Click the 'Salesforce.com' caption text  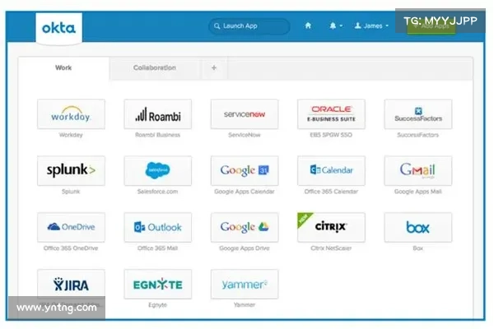pos(157,192)
